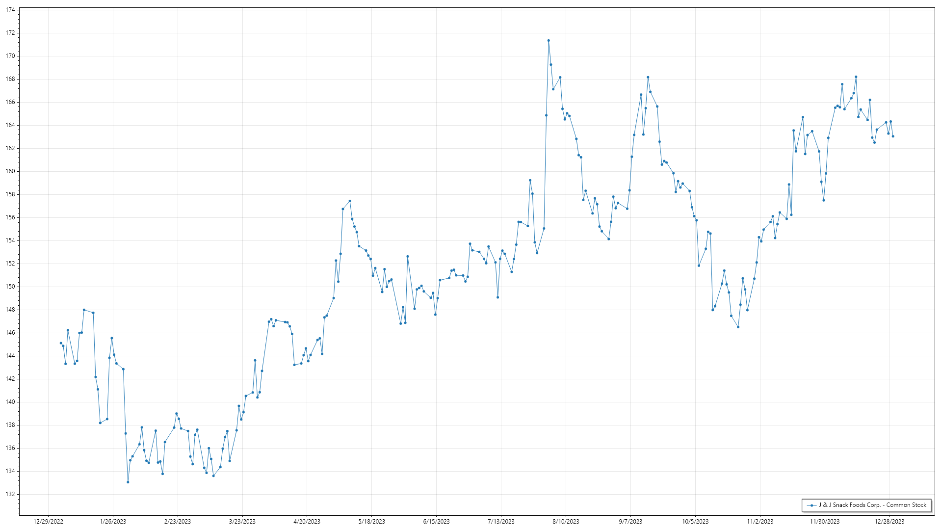Image resolution: width=942 pixels, height=530 pixels.
Task: Select the 3/23/2023 x-axis date label
Action: click(x=242, y=522)
